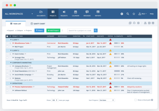Image resolution: width=159 pixels, height=111 pixels.
Task: Open the Documents section
Action: click(41, 13)
